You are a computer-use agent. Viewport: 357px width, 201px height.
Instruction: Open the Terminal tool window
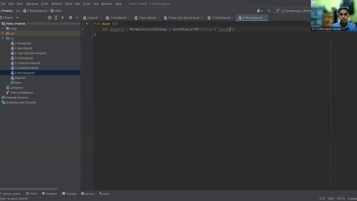pyautogui.click(x=69, y=194)
